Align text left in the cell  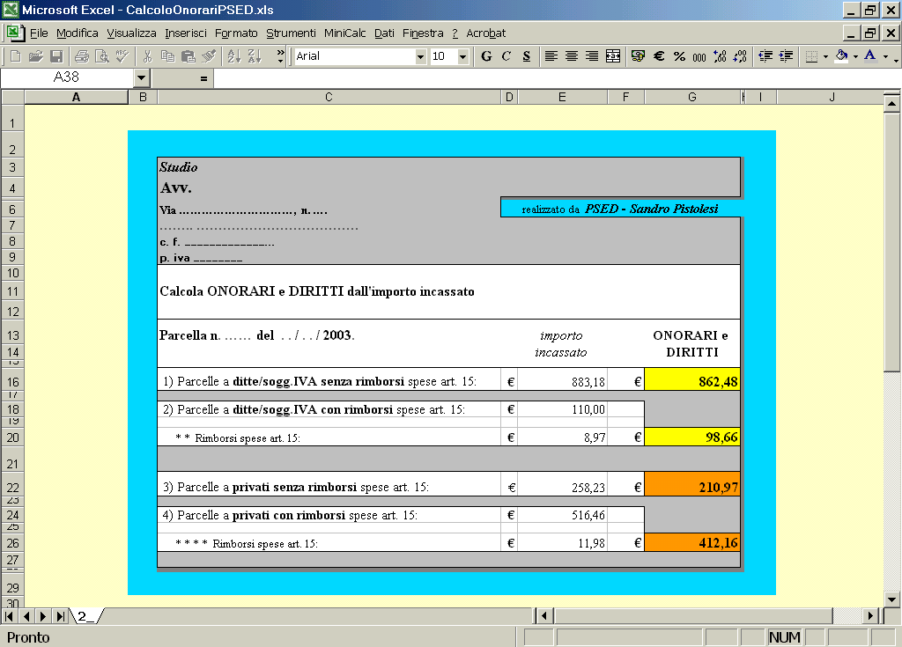pyautogui.click(x=551, y=56)
